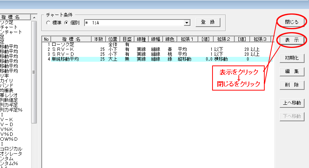Select the SRV-K row in the table

point(157,49)
